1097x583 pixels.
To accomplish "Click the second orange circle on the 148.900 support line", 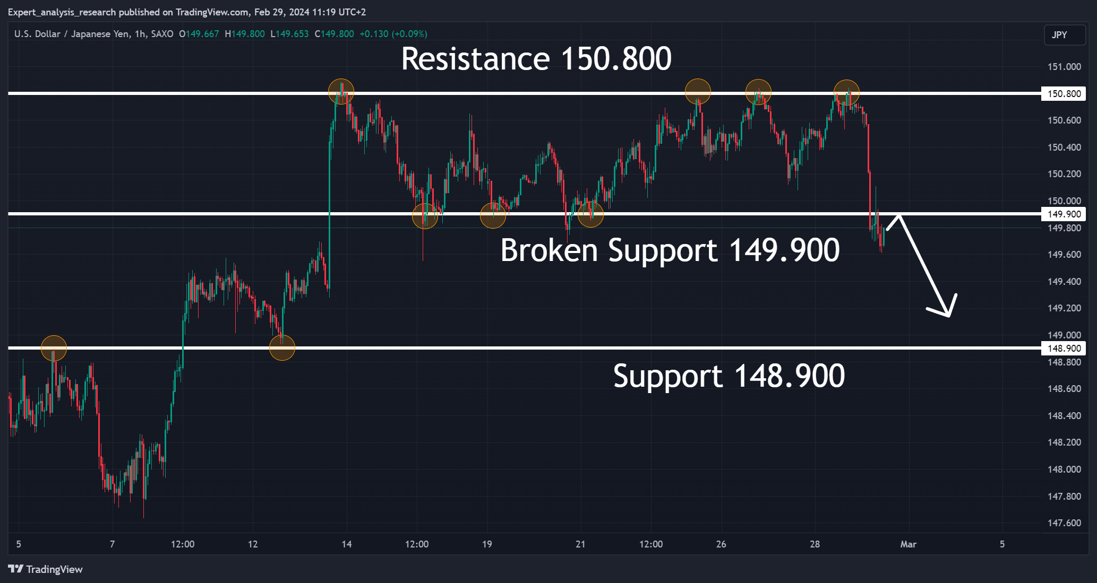I will click(282, 348).
